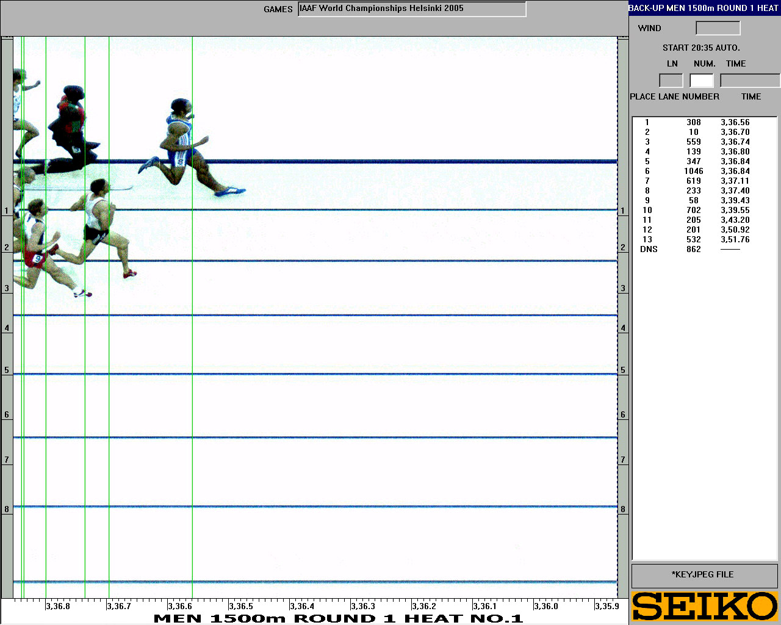Choose the 13th place row, number 532
Image resolution: width=781 pixels, height=625 pixels.
coord(694,239)
